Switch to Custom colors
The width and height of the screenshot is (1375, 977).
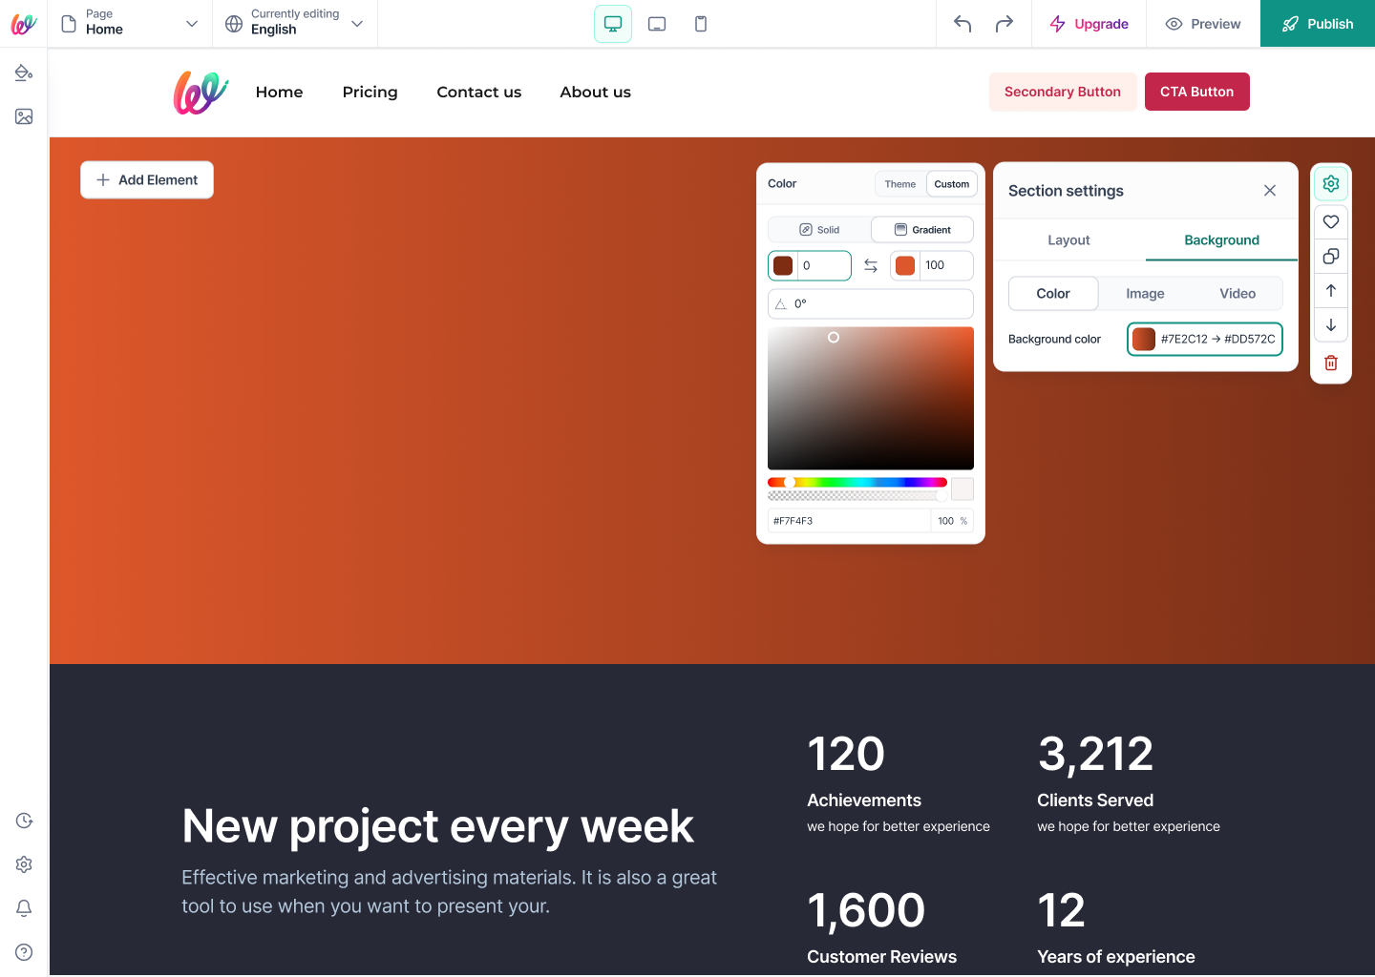point(952,184)
